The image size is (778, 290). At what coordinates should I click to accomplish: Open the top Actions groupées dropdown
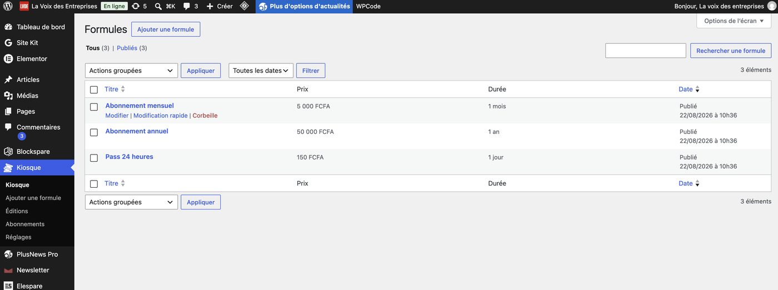(x=131, y=71)
